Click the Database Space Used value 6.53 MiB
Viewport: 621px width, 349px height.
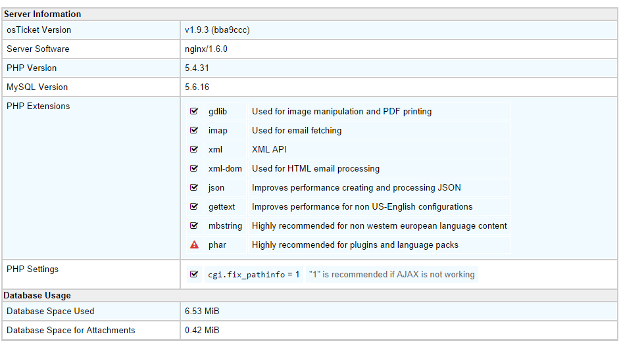point(202,312)
